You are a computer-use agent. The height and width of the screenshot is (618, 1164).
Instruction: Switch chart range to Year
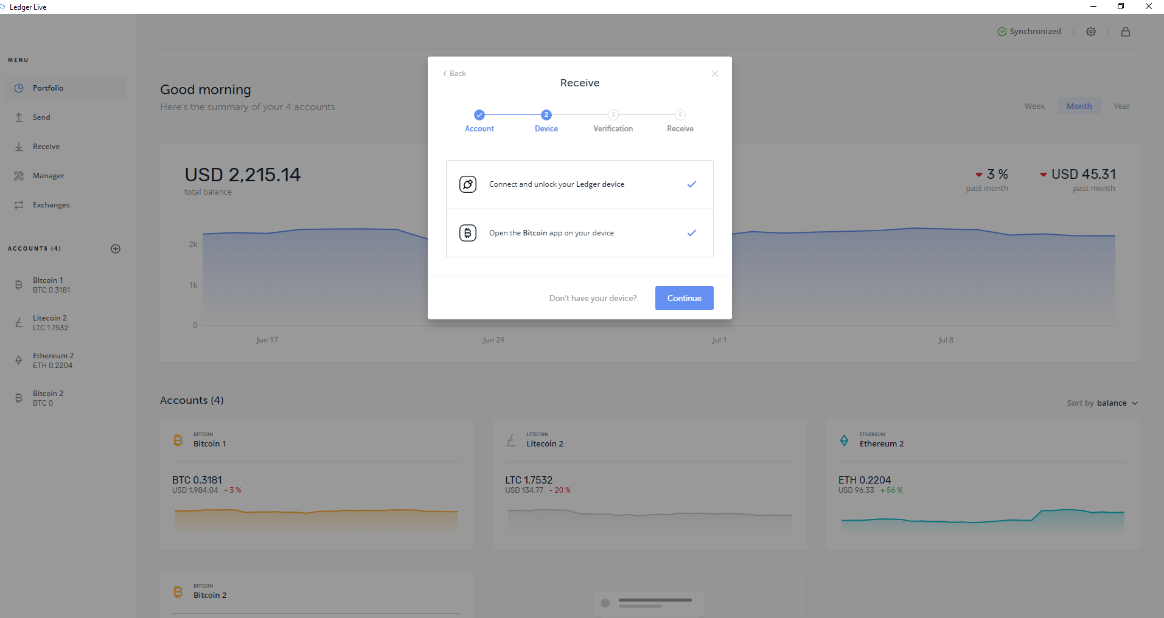[x=1121, y=106]
